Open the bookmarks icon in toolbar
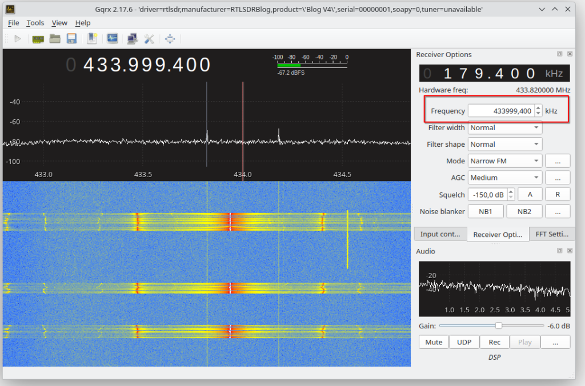 coord(92,39)
